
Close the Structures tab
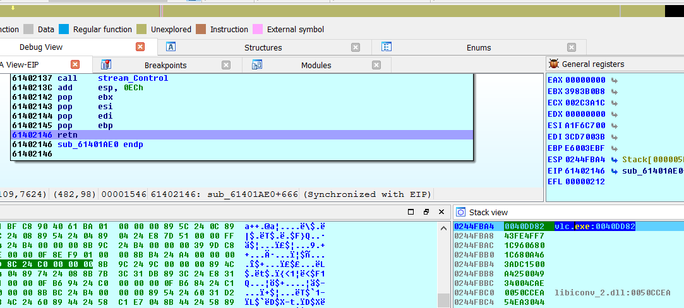356,47
